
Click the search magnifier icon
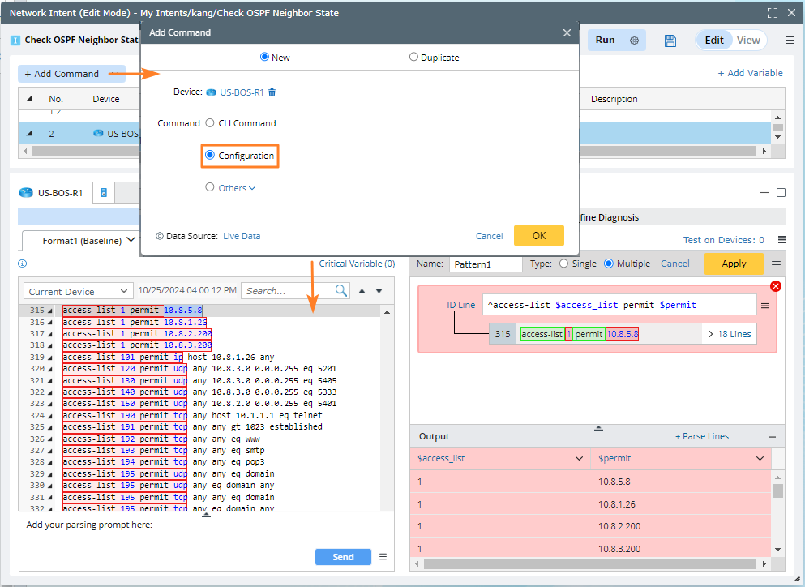[341, 290]
